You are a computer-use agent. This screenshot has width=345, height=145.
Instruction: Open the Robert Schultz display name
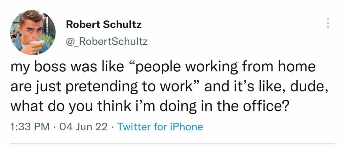point(103,25)
